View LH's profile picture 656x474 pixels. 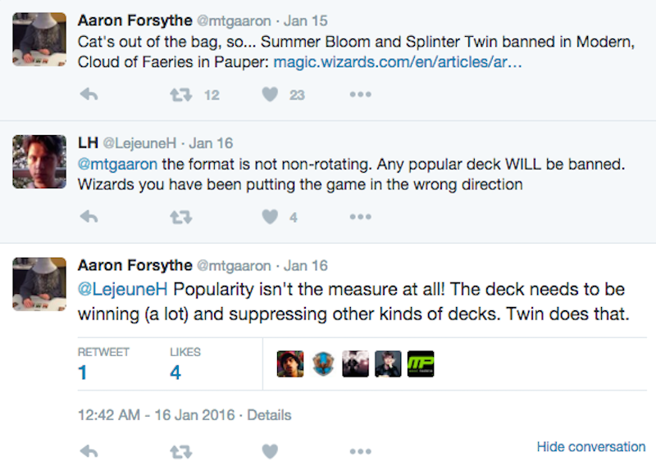[x=39, y=161]
